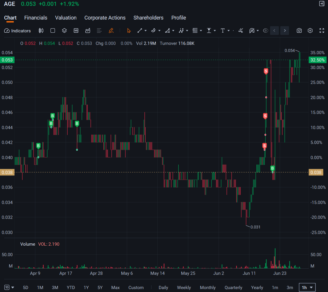Take a chart snapshot with camera icon
Screen dimensions: 328x292
click(299, 31)
